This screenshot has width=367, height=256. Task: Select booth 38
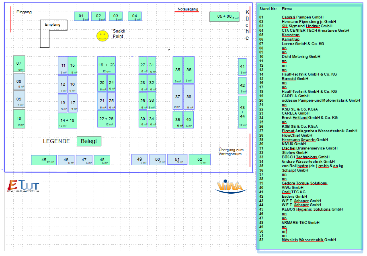click(x=189, y=97)
